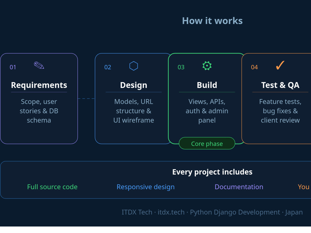This screenshot has width=311, height=233.
Task: Click 'Scope, user stories & DB schema' text
Action: [39, 111]
